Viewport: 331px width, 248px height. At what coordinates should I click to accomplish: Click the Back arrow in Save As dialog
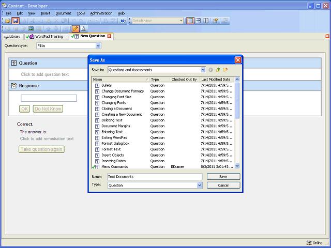210,70
